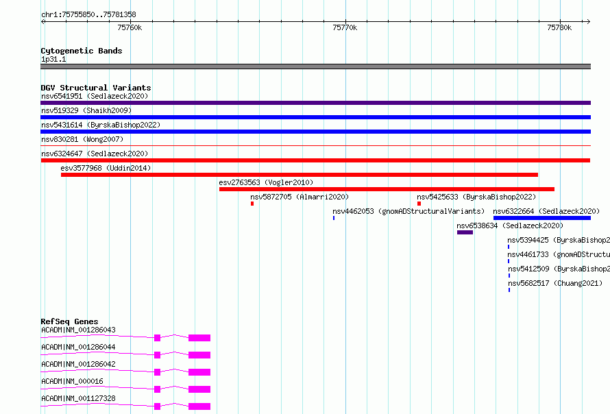
Task: Click the small exon of ACADM|NM_000016
Action: tap(157, 389)
